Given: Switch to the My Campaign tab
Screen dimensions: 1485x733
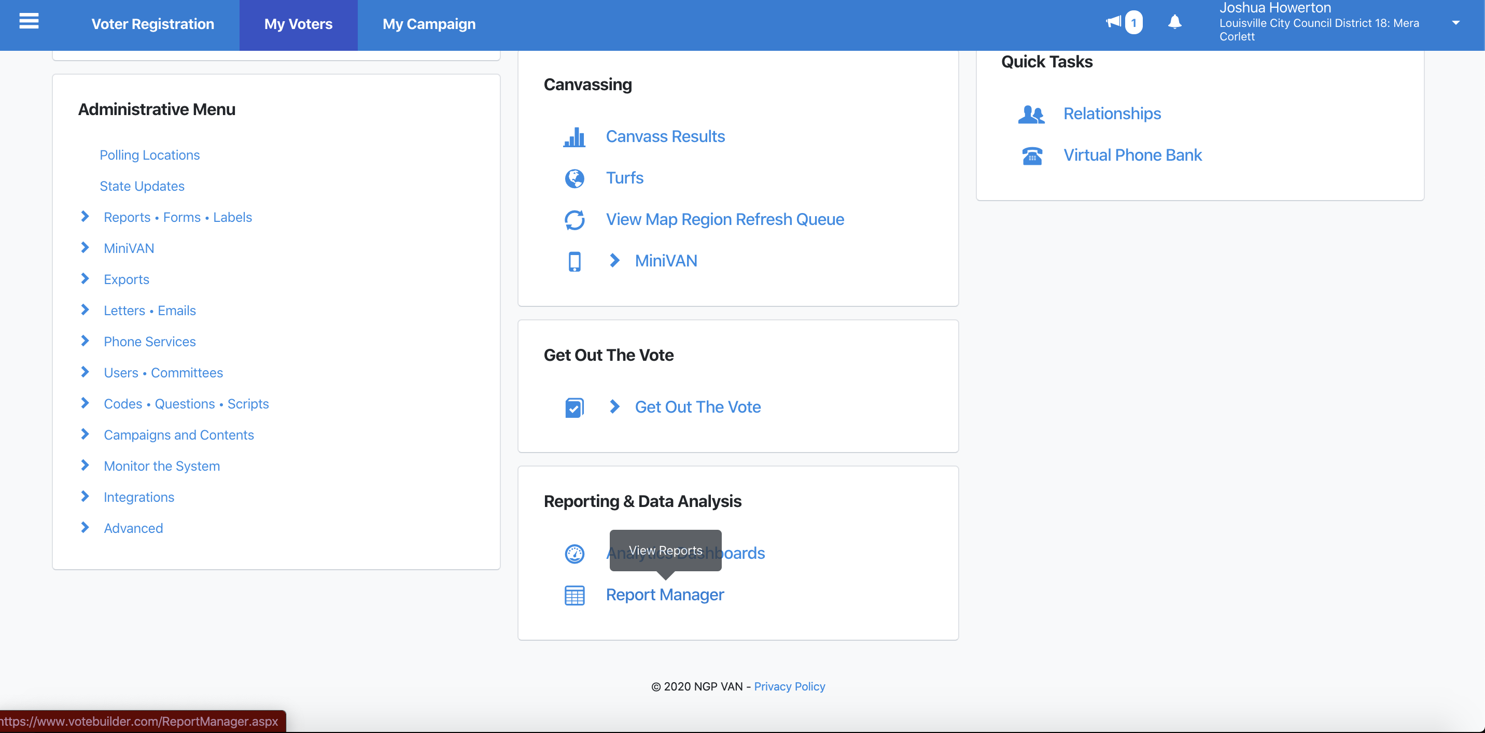Looking at the screenshot, I should coord(429,24).
